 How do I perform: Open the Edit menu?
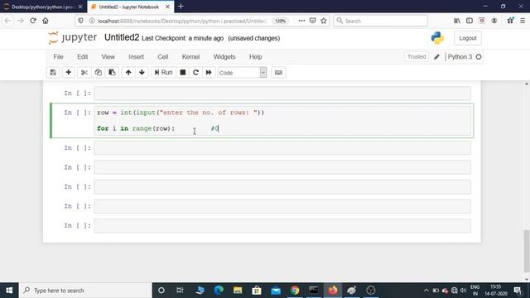pyautogui.click(x=82, y=57)
